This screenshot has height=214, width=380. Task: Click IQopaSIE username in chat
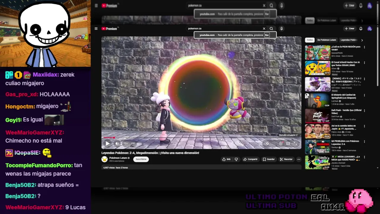(27, 153)
